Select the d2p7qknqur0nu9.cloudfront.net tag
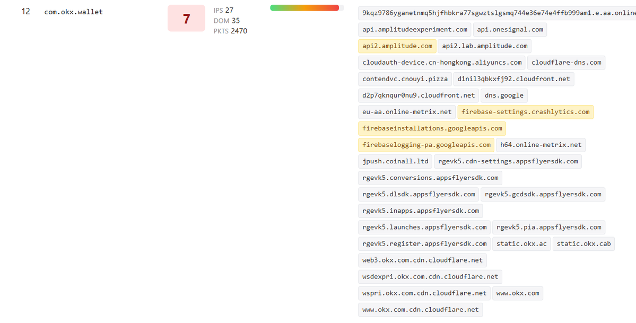This screenshot has width=636, height=323. point(418,95)
